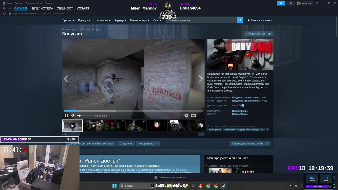Expand Още dropdown
Screen dimensions: 338x190
tap(157, 20)
